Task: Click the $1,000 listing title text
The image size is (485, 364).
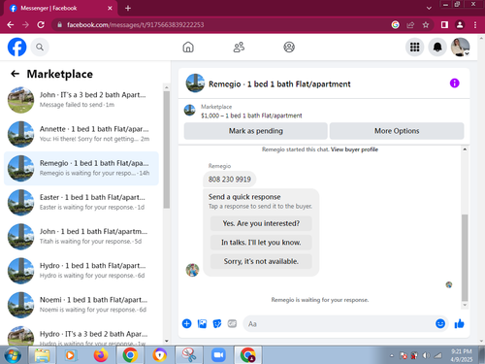Action: coord(251,116)
